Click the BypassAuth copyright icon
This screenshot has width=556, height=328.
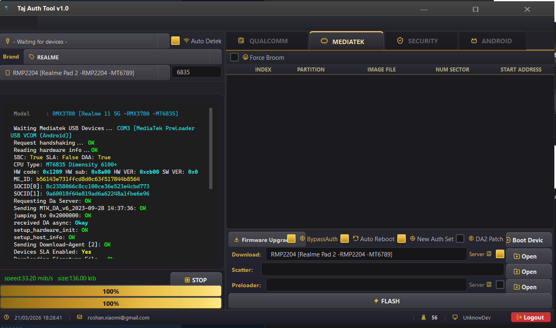coord(303,239)
